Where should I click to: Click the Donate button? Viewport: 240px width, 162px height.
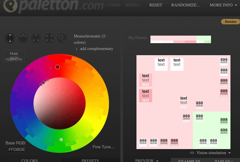231,22
